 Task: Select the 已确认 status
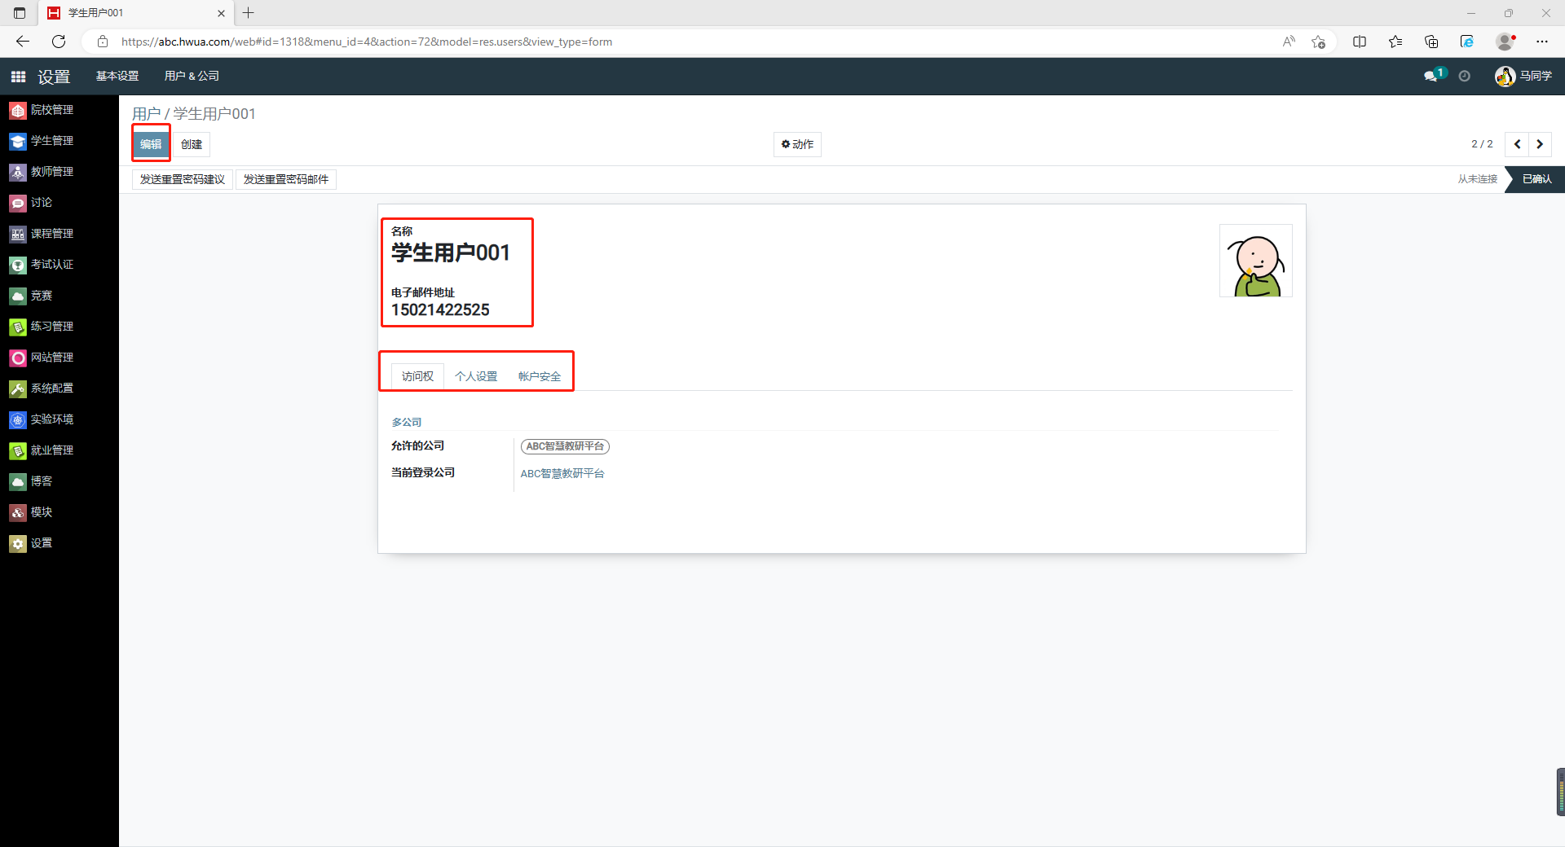tap(1536, 179)
